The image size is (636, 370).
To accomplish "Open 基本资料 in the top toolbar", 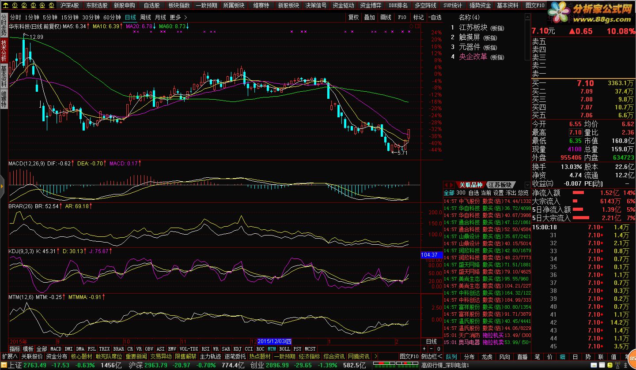I will point(507,5).
